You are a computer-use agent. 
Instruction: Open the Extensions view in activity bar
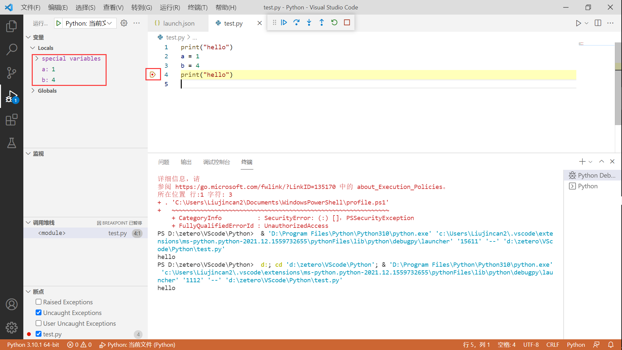pos(12,120)
